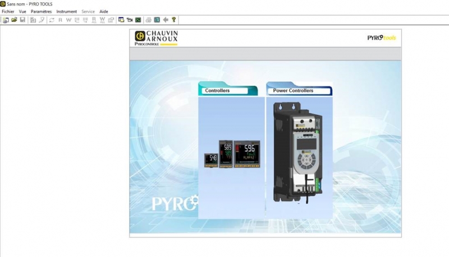Click the R read toolbar icon
Image resolution: width=449 pixels, height=257 pixels.
[60, 20]
